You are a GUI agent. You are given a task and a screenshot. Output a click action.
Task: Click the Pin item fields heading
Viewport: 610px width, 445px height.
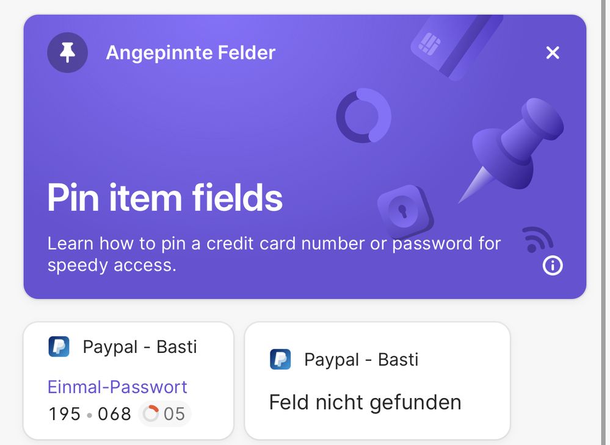[165, 198]
